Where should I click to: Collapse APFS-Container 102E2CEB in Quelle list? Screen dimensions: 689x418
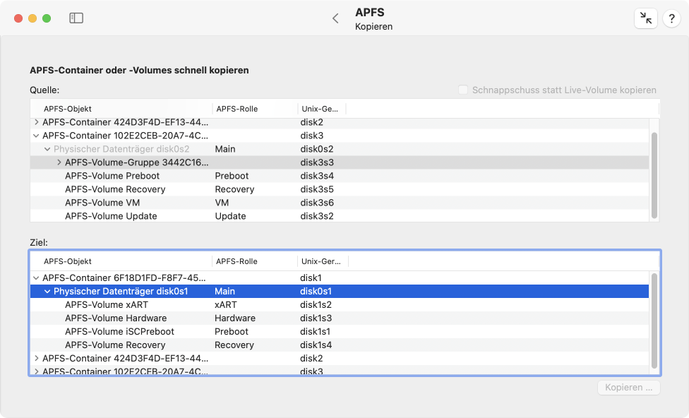pyautogui.click(x=37, y=136)
